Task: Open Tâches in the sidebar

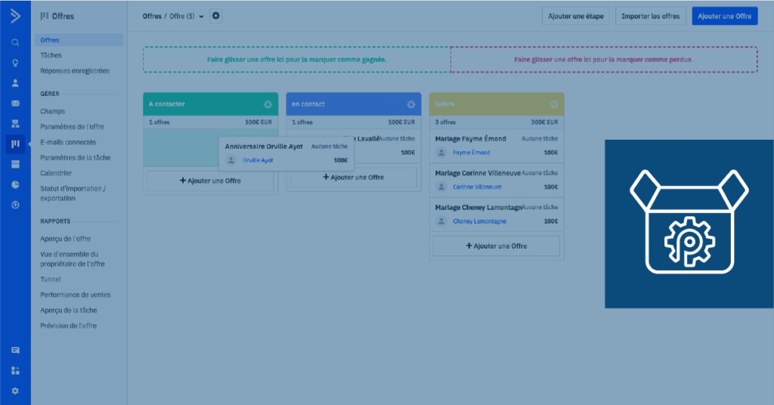Action: pyautogui.click(x=51, y=55)
